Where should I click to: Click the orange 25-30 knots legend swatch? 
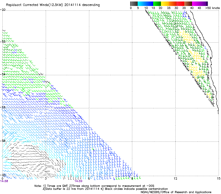pos(173,4)
